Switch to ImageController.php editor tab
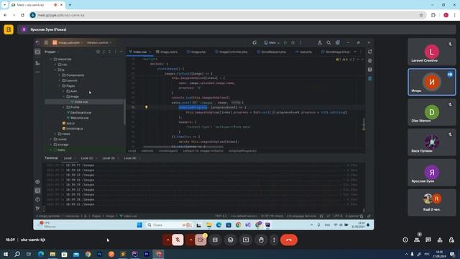This screenshot has width=460, height=259. [231, 52]
